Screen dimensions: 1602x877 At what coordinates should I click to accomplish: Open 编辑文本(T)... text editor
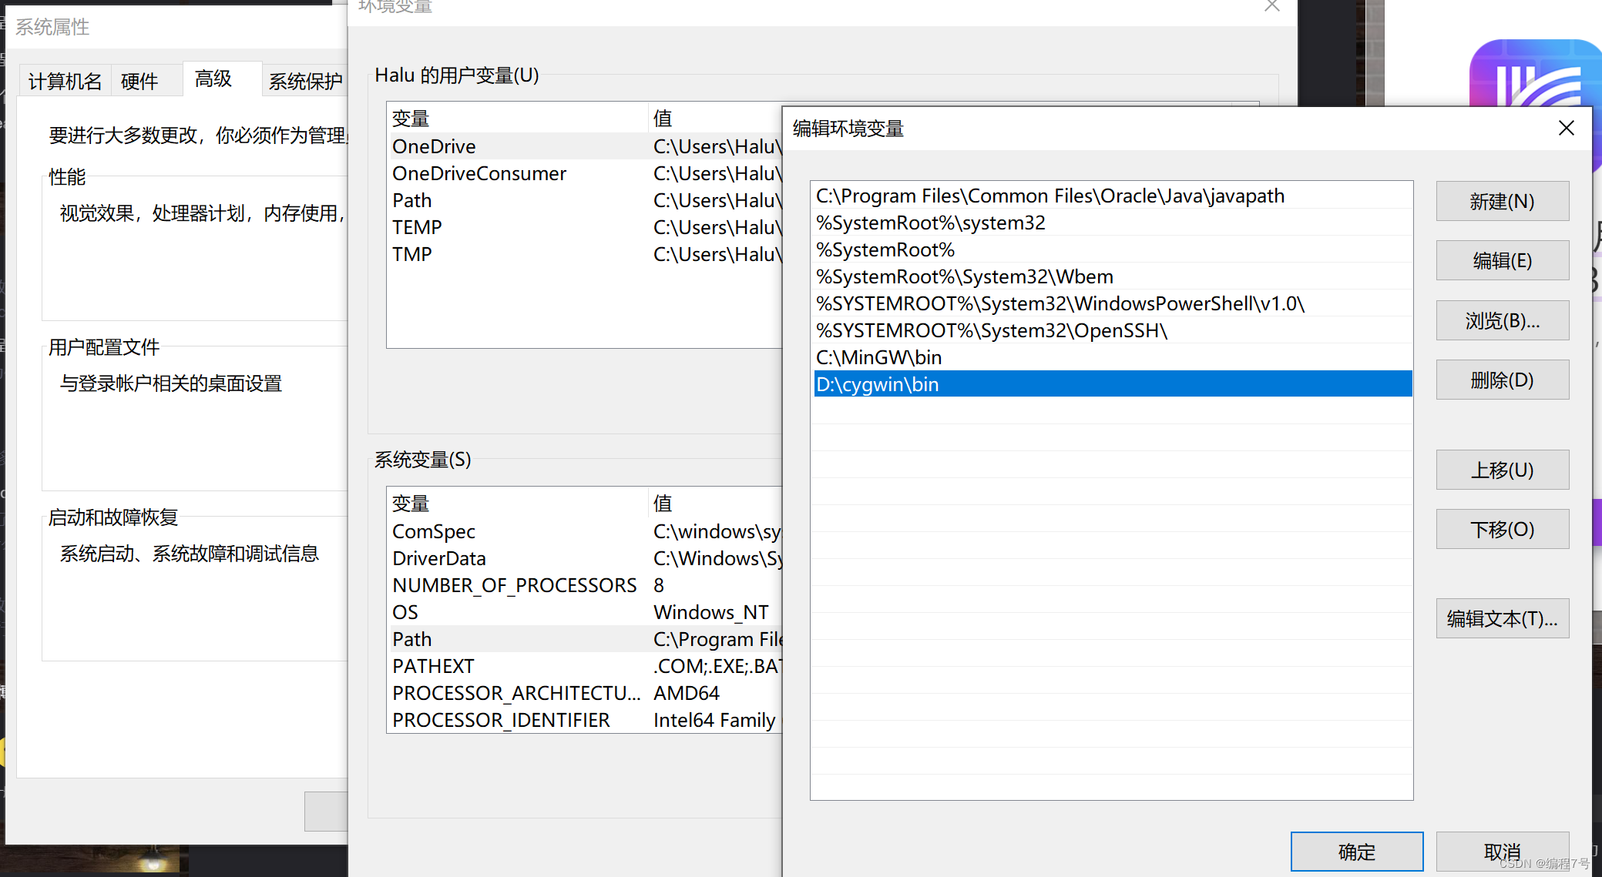[x=1502, y=618]
